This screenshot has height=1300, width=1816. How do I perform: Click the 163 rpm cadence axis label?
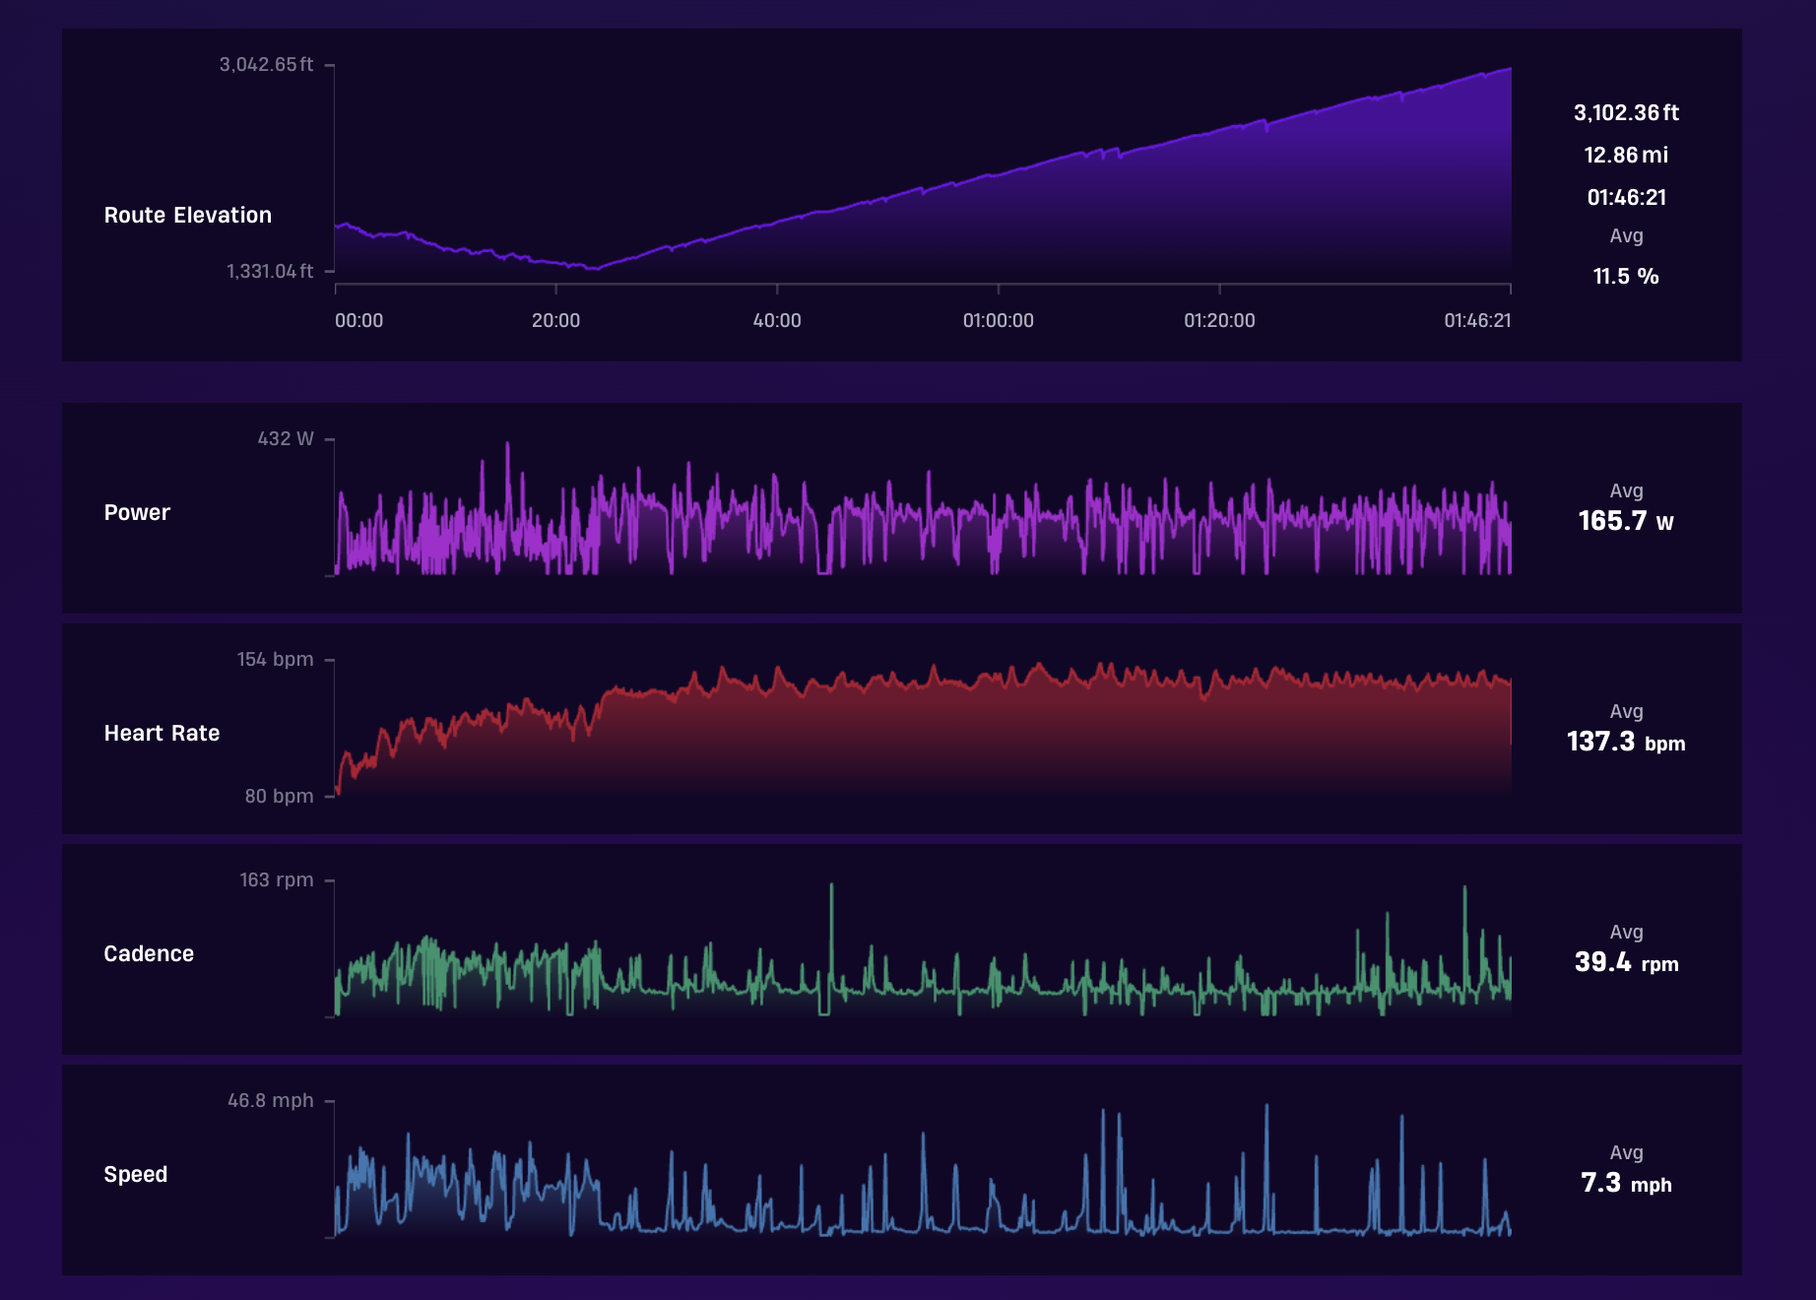[276, 879]
